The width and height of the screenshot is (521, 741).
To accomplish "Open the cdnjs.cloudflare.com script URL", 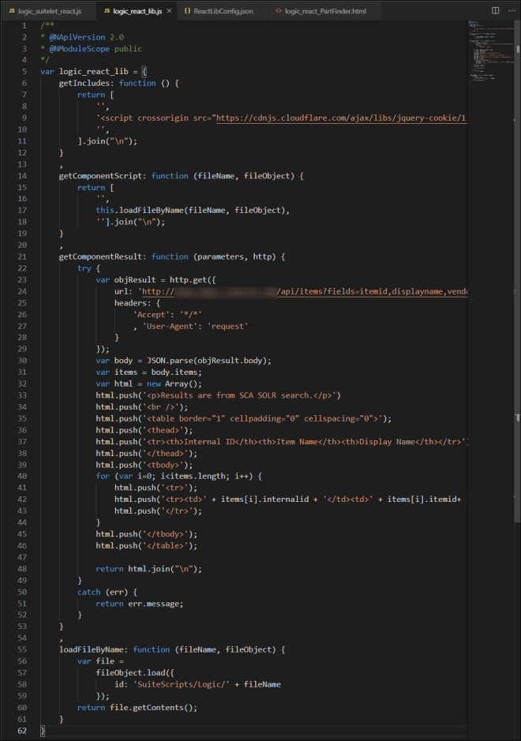I will tap(339, 118).
